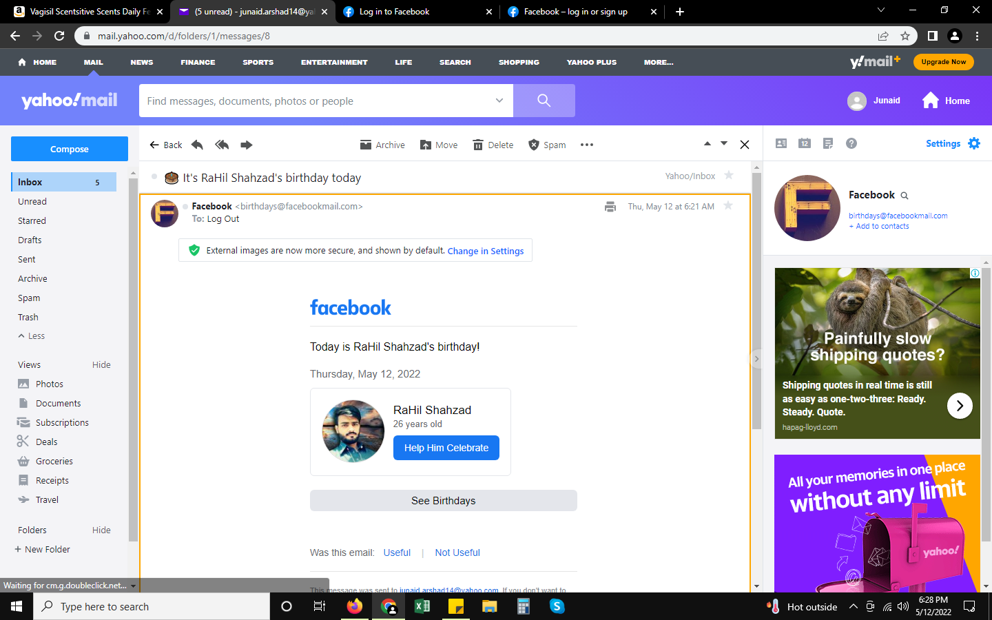
Task: Collapse folder list with Less
Action: pos(31,336)
